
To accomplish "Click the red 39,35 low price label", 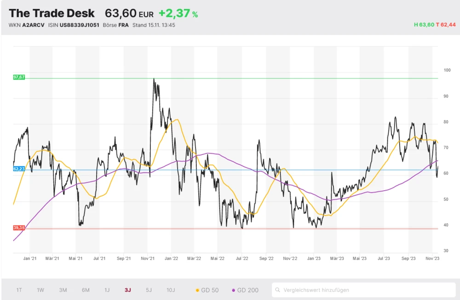I will pyautogui.click(x=19, y=228).
